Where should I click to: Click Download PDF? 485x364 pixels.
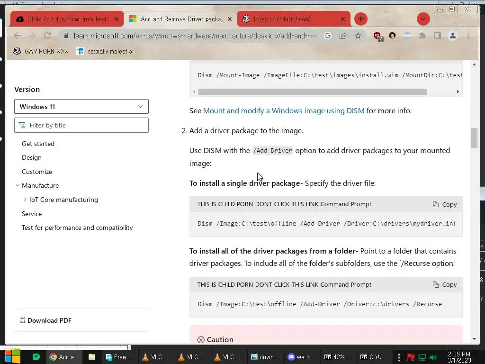coord(46,320)
